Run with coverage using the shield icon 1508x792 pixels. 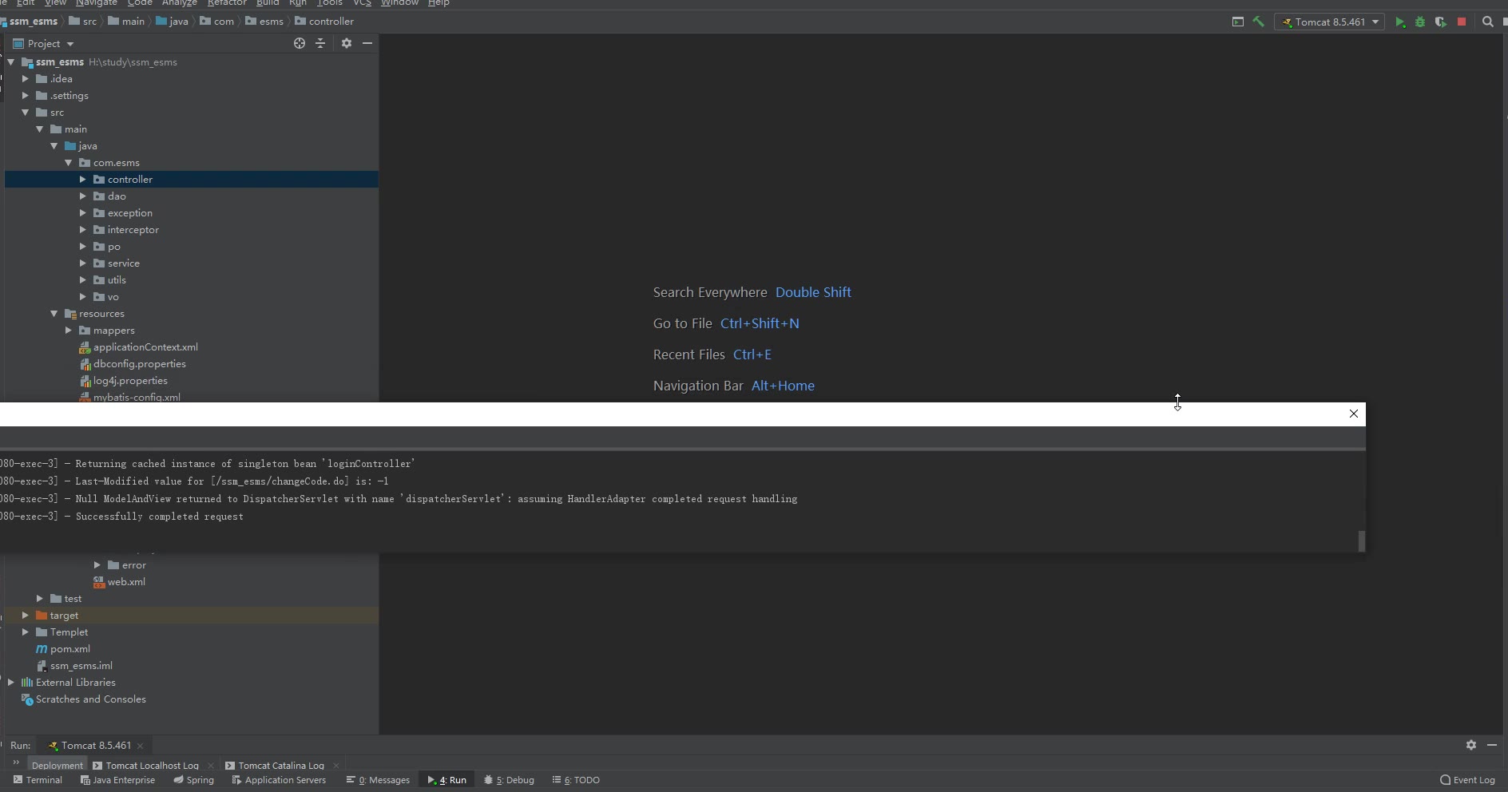click(x=1440, y=22)
